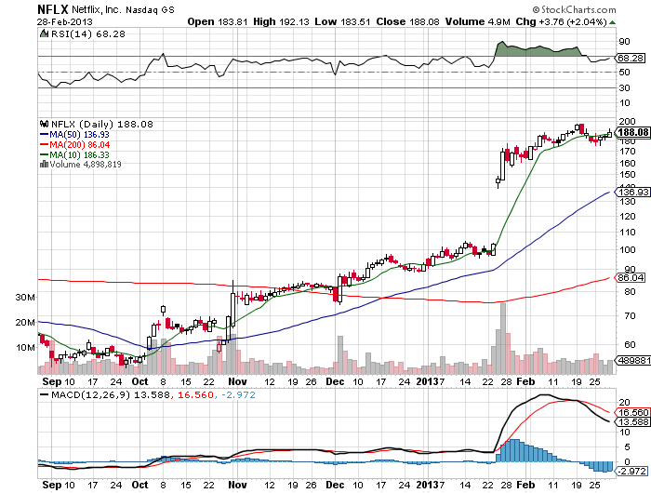
Task: Click the tallest volume bar near Jan 28
Action: pos(503,339)
